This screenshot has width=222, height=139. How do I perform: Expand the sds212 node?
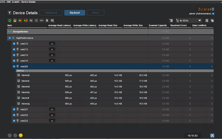(14, 44)
